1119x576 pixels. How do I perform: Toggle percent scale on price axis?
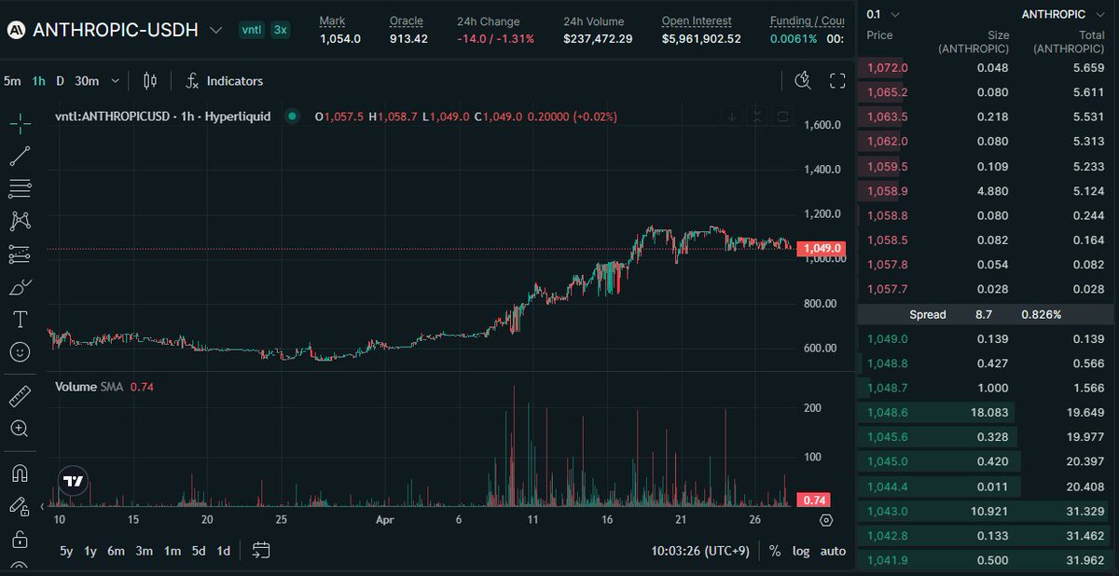775,551
